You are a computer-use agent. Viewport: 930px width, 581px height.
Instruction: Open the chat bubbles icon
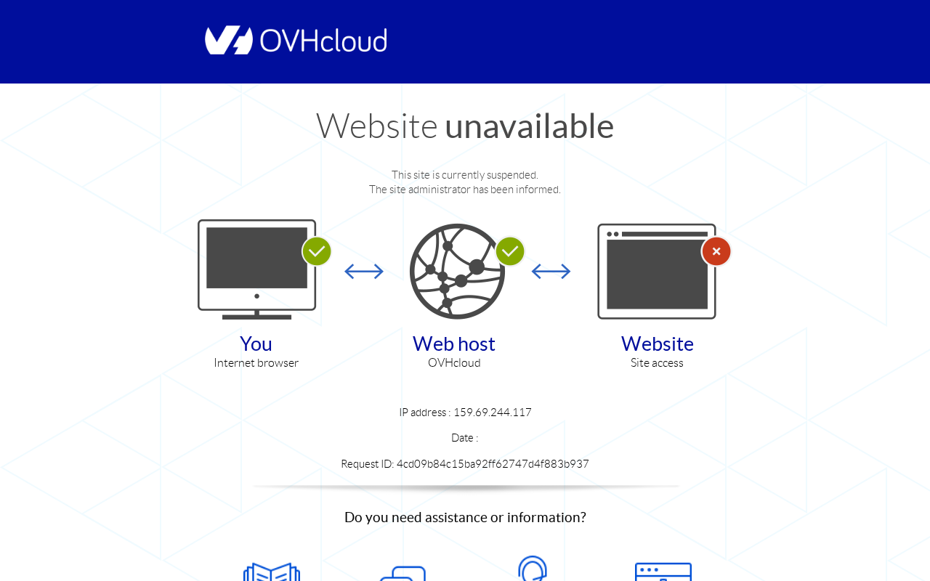click(403, 573)
